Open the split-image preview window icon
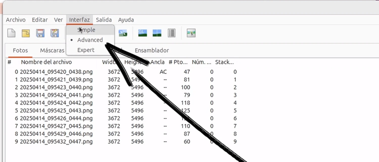Viewport: 379px width, 162px height. 157,33
